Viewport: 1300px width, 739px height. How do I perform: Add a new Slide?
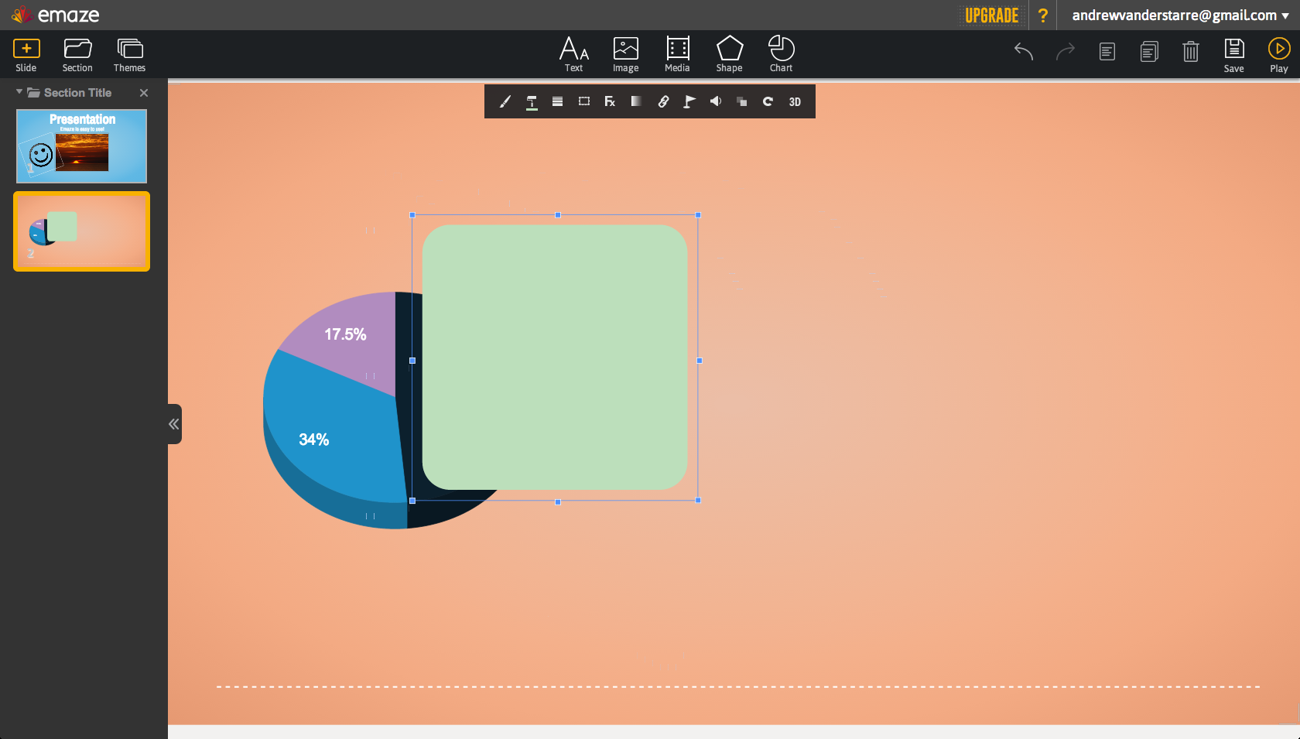(26, 56)
